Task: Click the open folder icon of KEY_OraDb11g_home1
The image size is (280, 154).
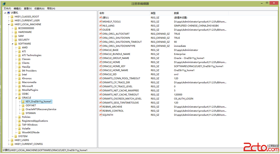Action: 23,102
